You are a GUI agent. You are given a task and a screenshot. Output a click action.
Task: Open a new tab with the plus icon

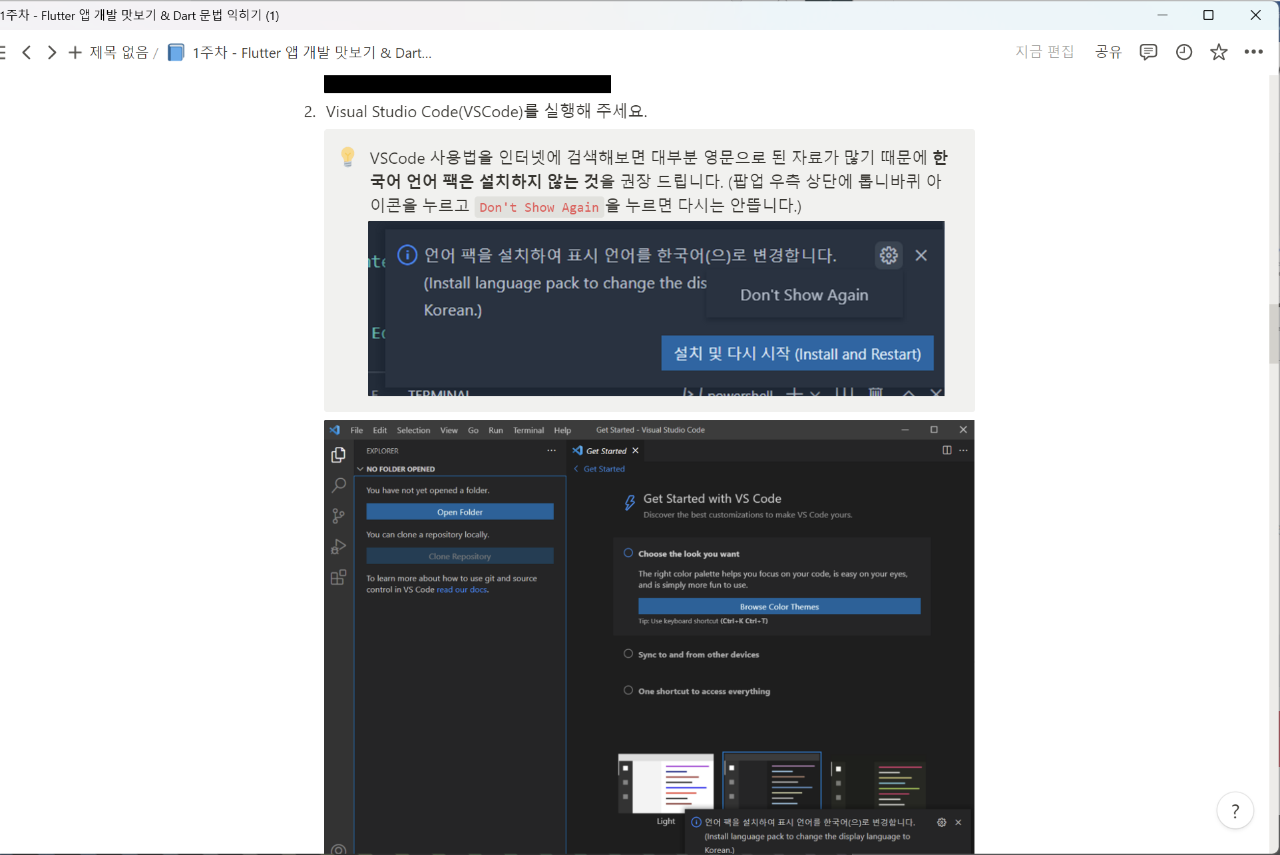75,53
